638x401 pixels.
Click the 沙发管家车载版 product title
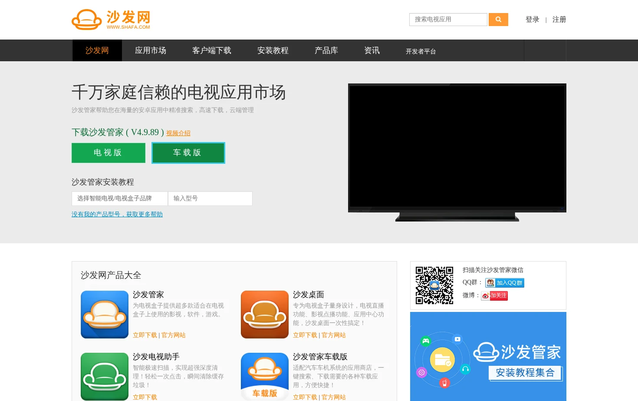tap(320, 357)
